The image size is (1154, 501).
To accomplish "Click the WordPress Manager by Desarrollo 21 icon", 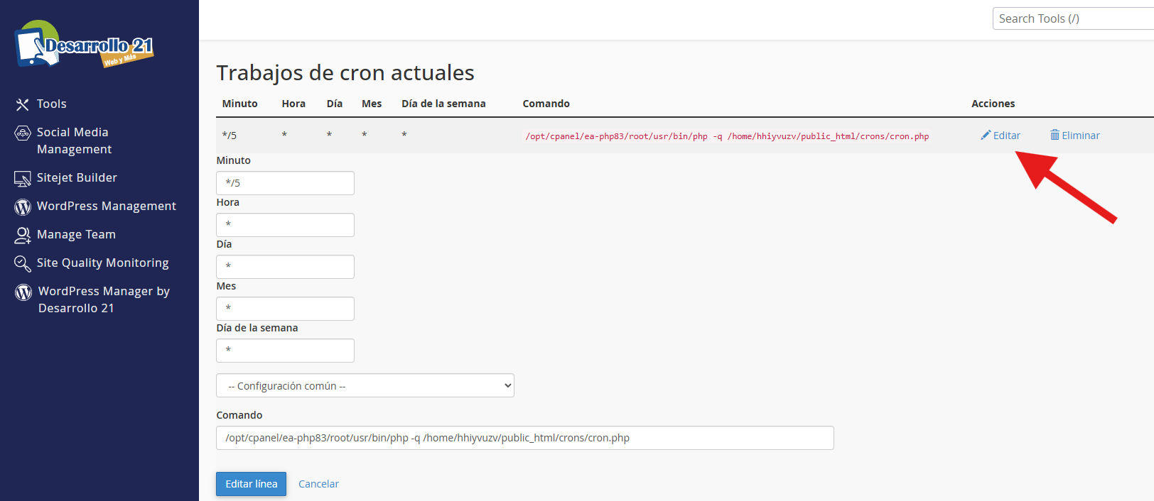I will click(x=23, y=292).
